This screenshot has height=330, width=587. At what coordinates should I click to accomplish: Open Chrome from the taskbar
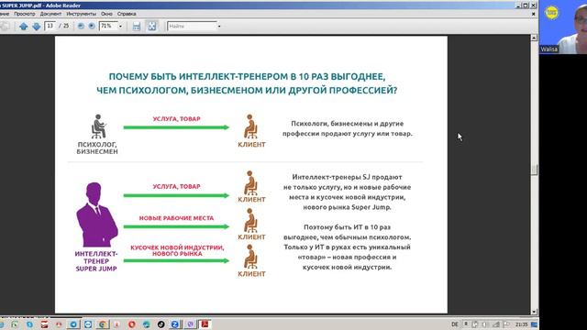click(x=102, y=324)
